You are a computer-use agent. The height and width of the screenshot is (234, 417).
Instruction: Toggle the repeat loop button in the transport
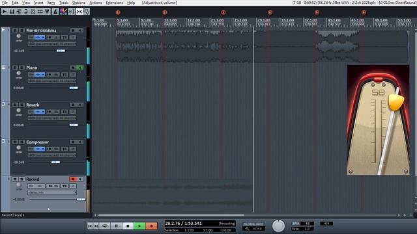[x=105, y=226]
